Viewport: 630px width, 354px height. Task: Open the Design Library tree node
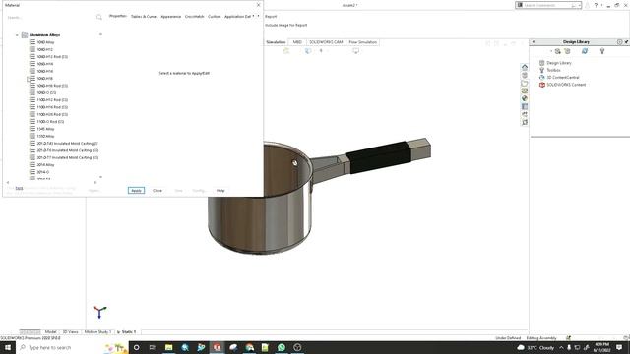[559, 63]
